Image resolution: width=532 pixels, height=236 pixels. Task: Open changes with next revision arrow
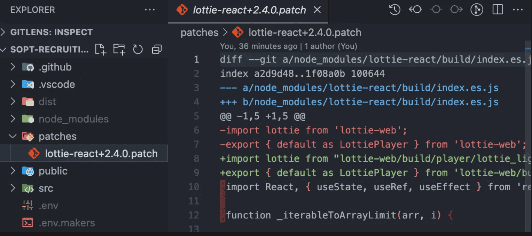pyautogui.click(x=456, y=10)
